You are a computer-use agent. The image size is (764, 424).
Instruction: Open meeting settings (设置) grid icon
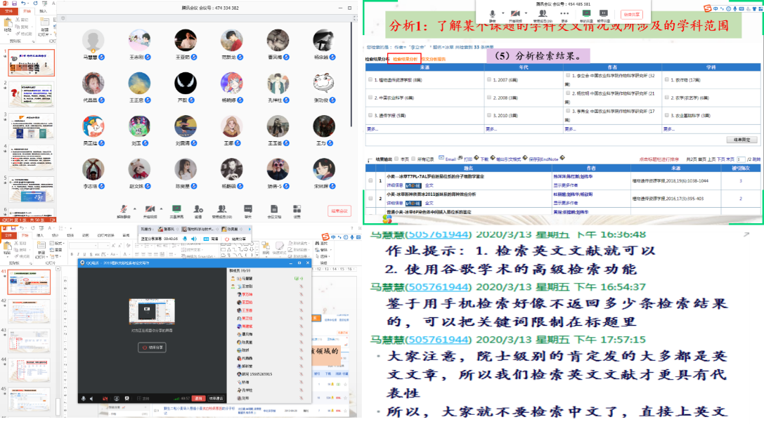297,208
